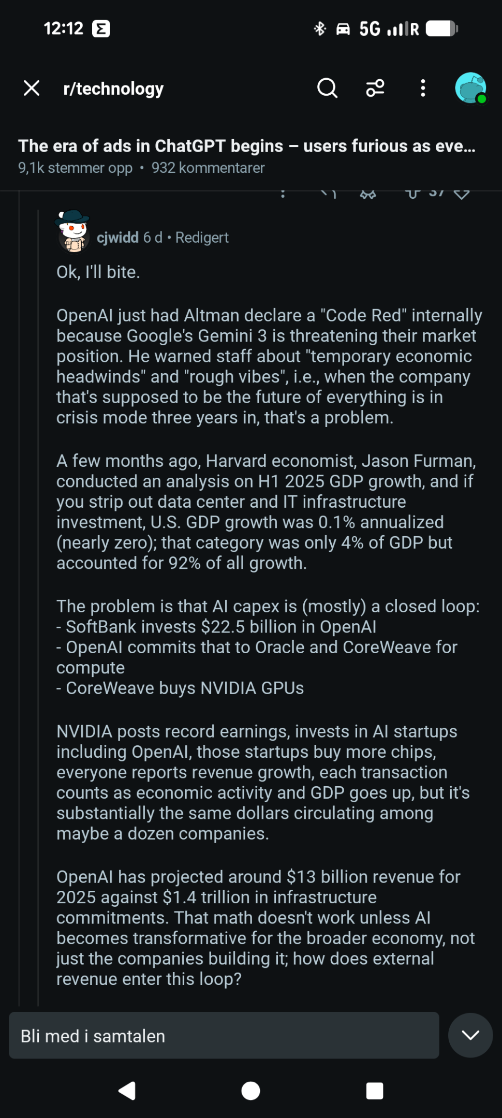This screenshot has width=502, height=1118.
Task: Open more options for the comment above
Action: click(283, 194)
